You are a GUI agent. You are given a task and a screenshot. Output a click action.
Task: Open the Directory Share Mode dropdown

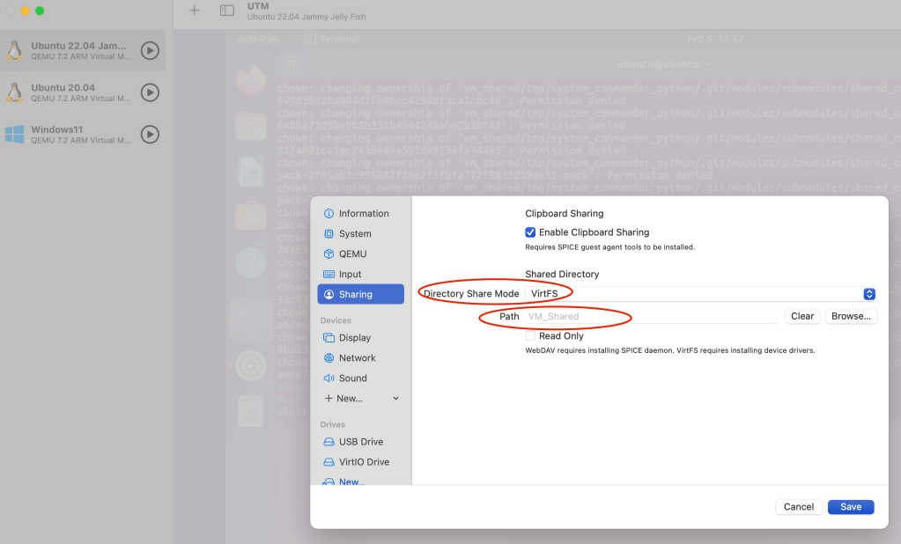point(700,294)
